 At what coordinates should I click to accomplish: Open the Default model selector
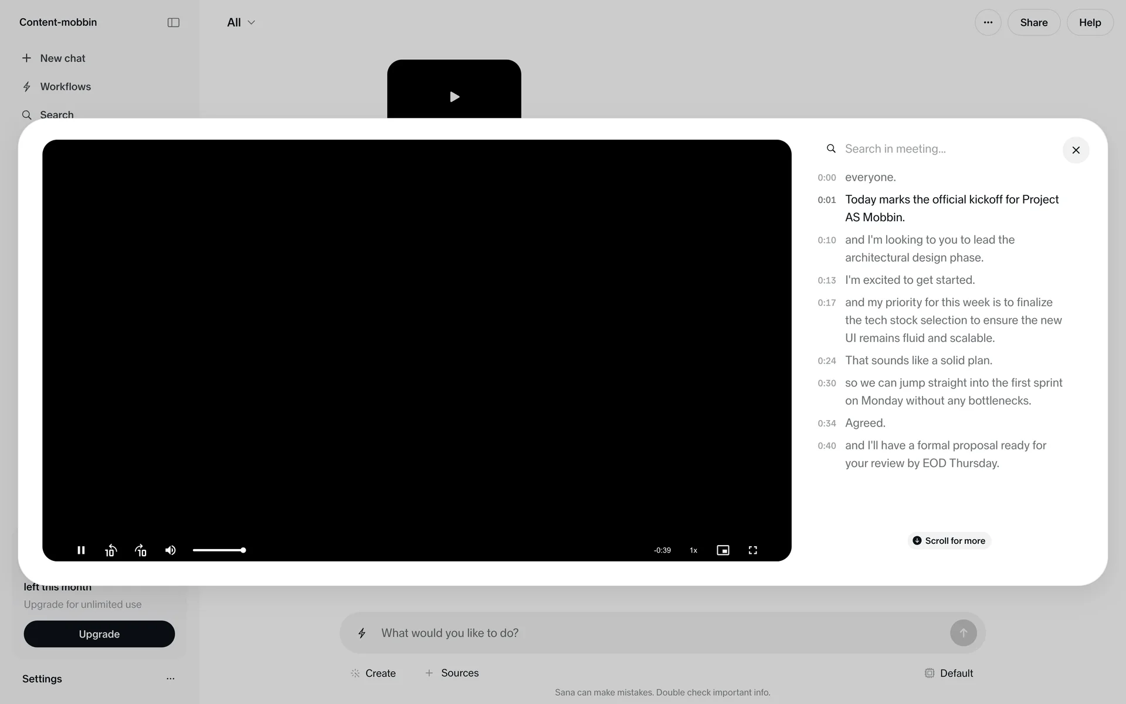[x=949, y=673]
